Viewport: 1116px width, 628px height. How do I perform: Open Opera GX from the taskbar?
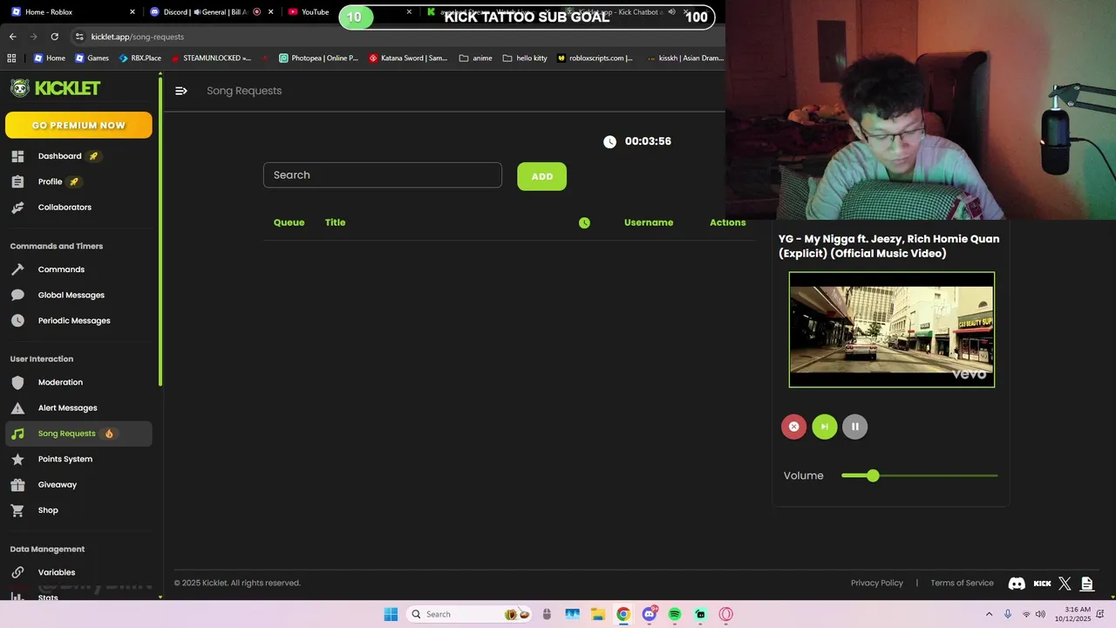[726, 614]
